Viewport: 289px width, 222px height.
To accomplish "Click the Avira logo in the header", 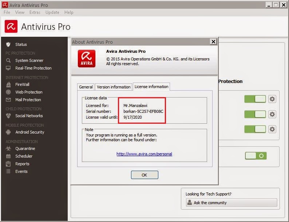I will [x=11, y=26].
